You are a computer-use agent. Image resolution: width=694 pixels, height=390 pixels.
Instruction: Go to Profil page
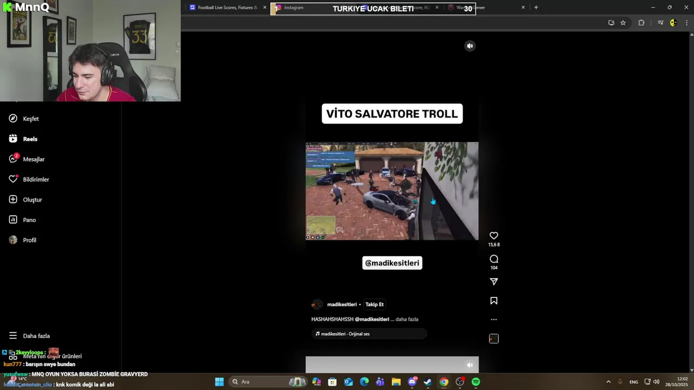pos(23,240)
